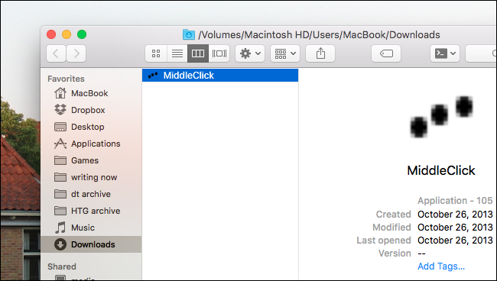
Task: Click the Favorites section header
Action: [x=66, y=79]
